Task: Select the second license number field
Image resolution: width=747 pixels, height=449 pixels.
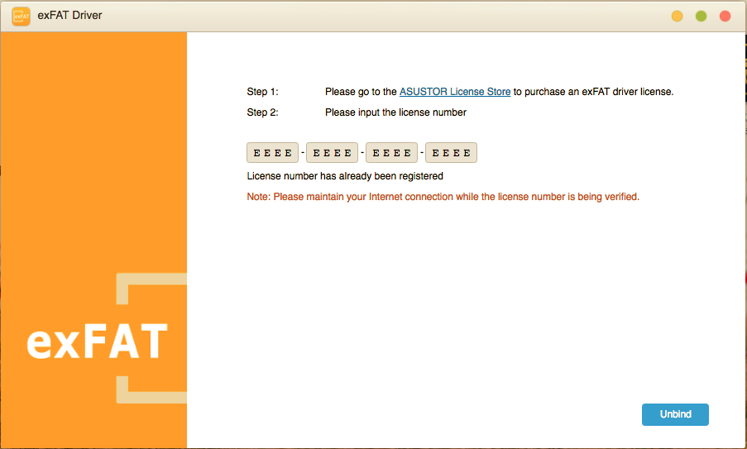Action: (x=332, y=153)
